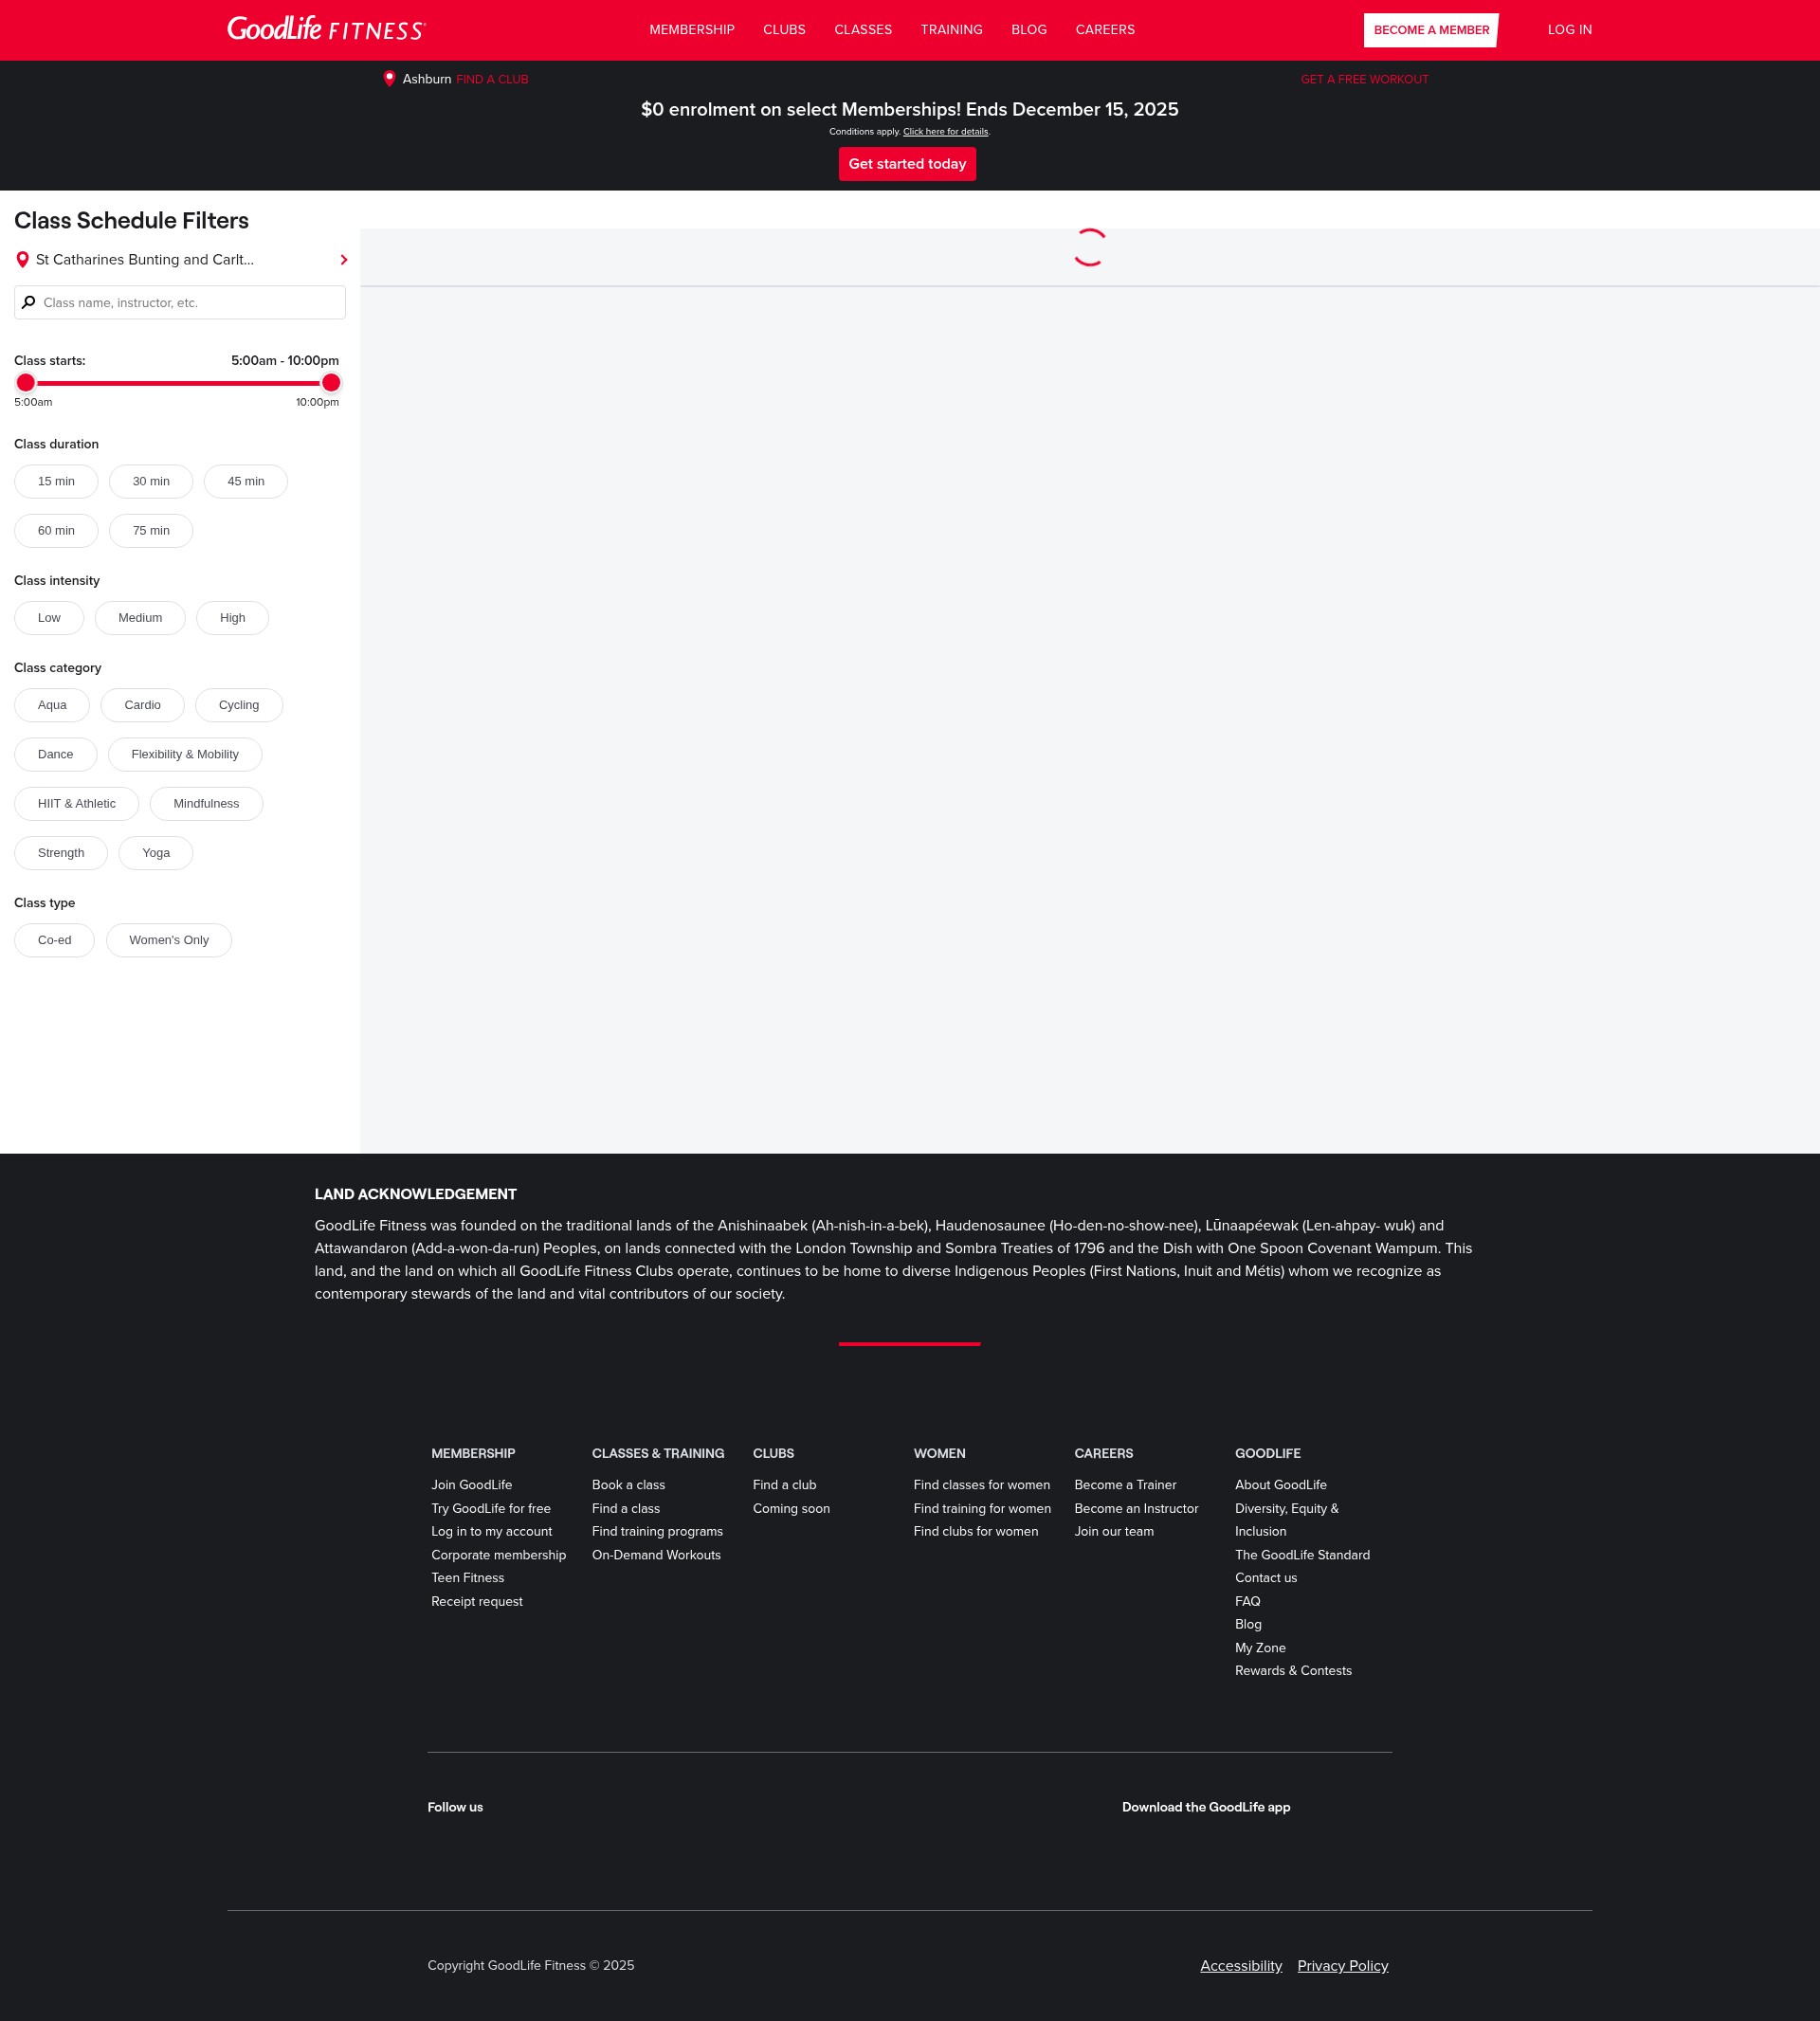Select the Cardio class category

click(x=143, y=705)
